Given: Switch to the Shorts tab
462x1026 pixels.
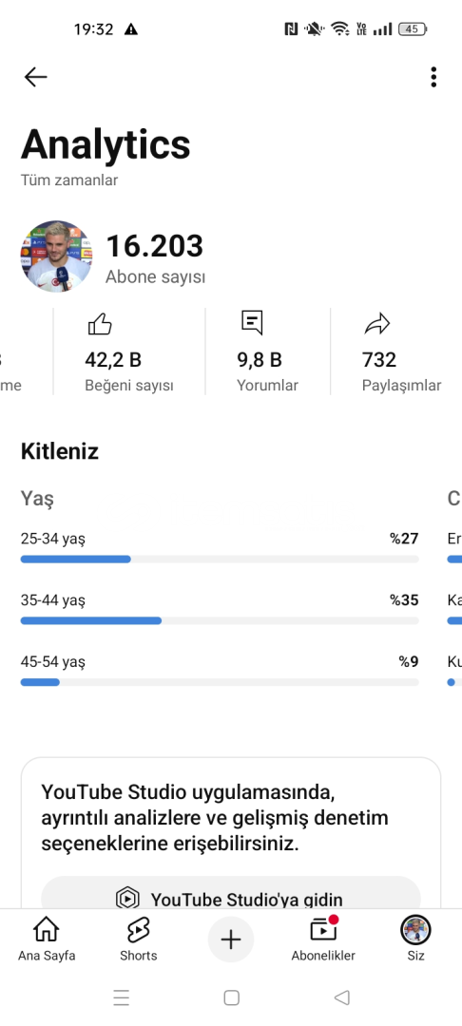Looking at the screenshot, I should click(138, 939).
